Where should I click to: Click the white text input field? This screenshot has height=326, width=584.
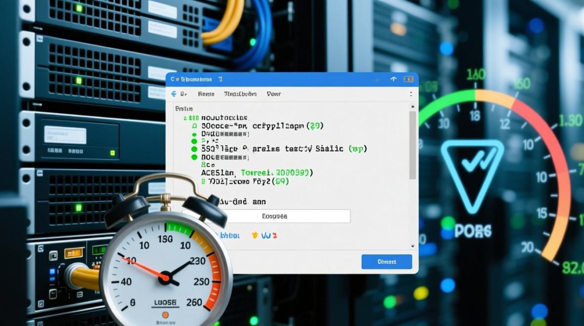(x=275, y=216)
